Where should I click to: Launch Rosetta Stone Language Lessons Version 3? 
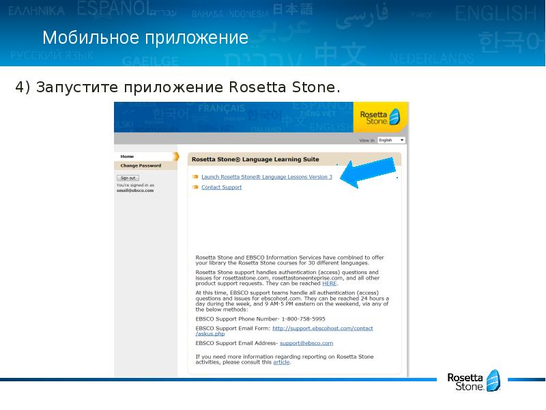267,177
